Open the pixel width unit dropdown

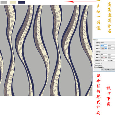[x=111, y=46]
